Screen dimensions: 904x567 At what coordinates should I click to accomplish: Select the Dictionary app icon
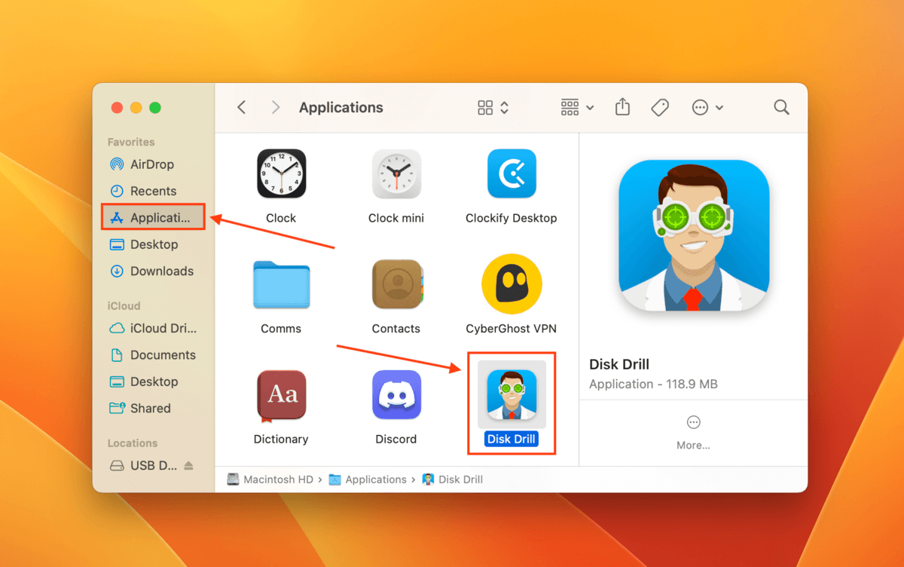coord(281,394)
